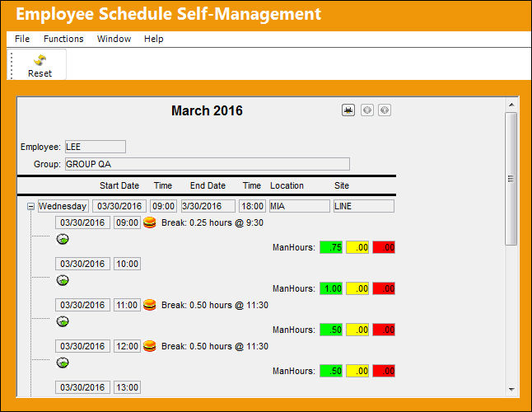This screenshot has width=532, height=412.
Task: Click the 13:00 time slot field
Action: click(x=127, y=387)
